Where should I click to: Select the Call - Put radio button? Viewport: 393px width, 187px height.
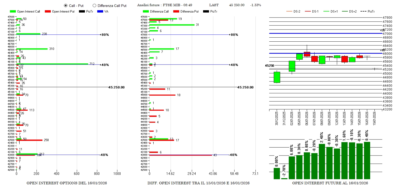click(66, 5)
